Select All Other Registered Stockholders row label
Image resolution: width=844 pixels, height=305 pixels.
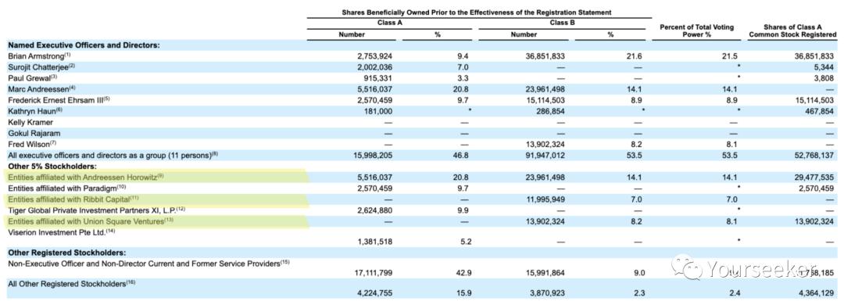click(x=71, y=283)
